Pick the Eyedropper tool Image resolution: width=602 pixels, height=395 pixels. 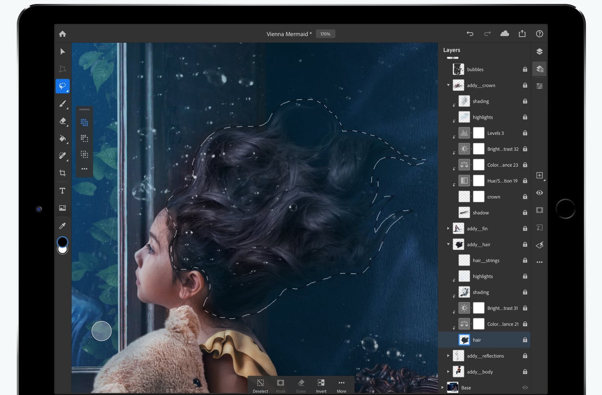point(62,225)
